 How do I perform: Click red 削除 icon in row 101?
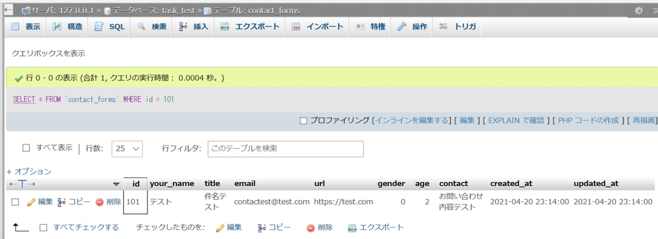coord(108,202)
